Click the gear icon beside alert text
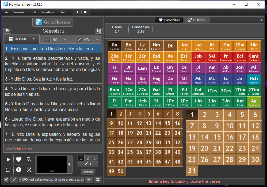Viewport: 267px width, 187px height. (x=98, y=180)
